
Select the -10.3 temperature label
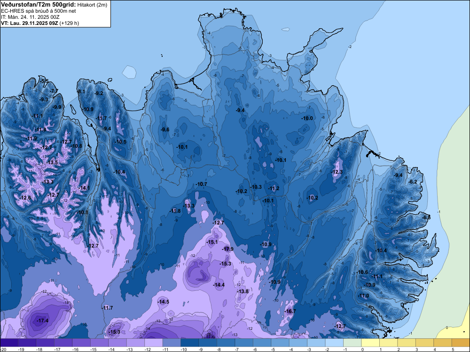pyautogui.click(x=256, y=187)
